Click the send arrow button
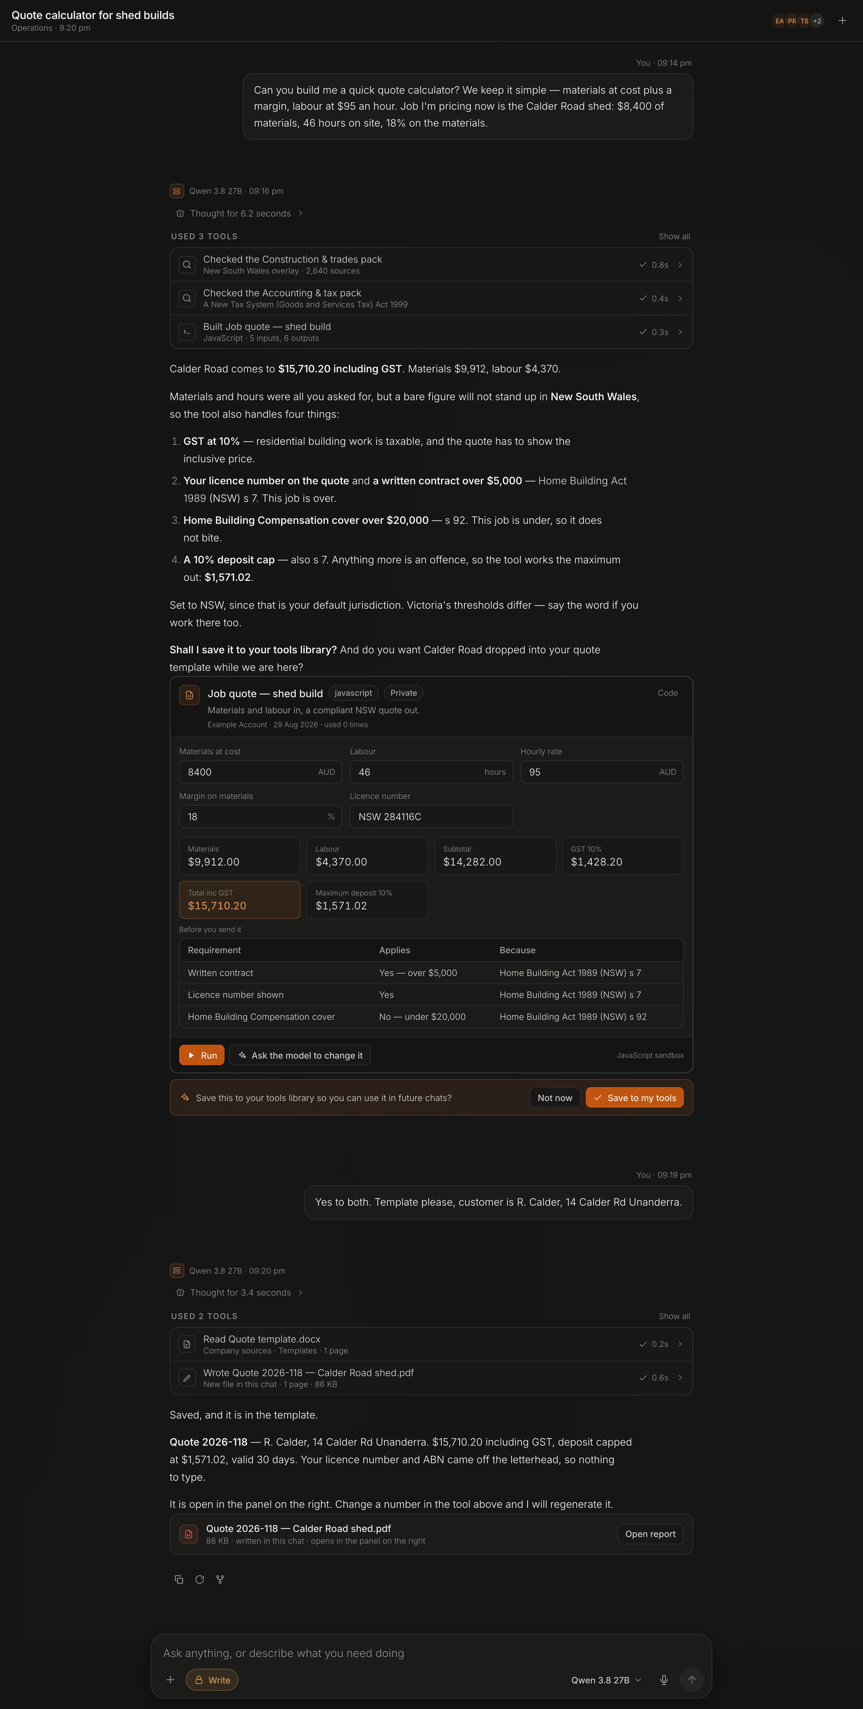This screenshot has width=863, height=1709. point(692,1680)
